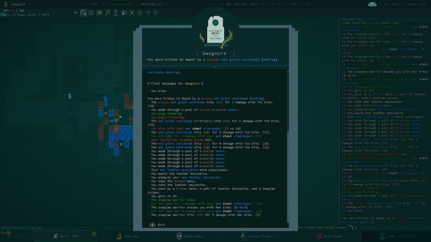Click the divider handle below death summary

click(x=215, y=67)
